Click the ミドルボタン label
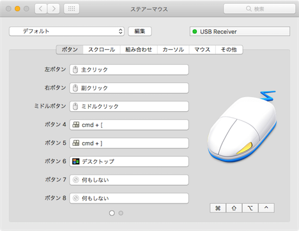 [x=50, y=106]
